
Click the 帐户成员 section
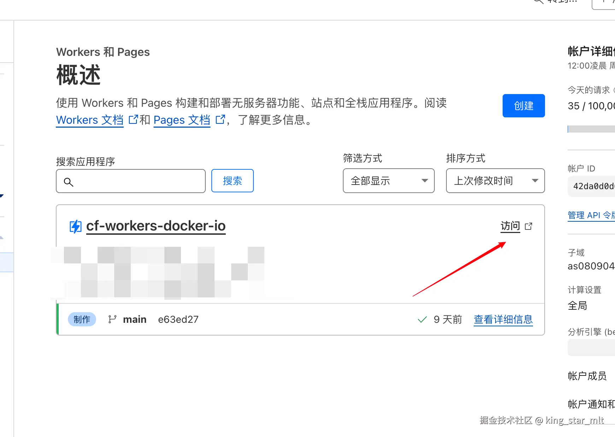point(587,376)
